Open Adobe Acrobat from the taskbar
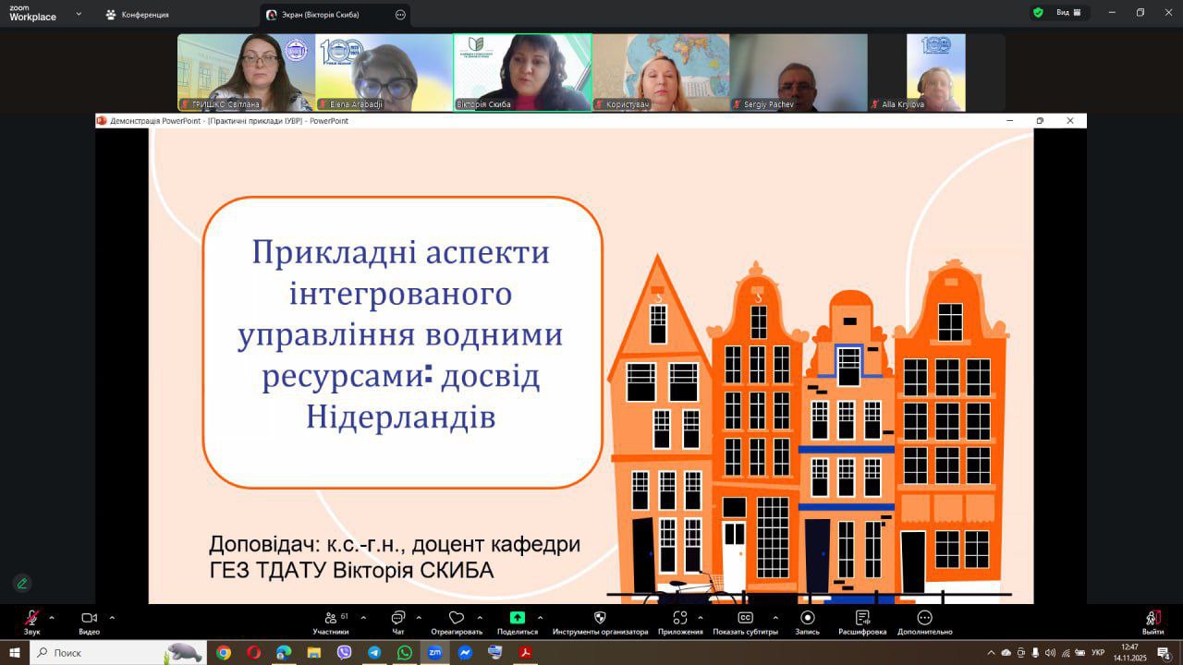Image resolution: width=1183 pixels, height=665 pixels. click(525, 652)
